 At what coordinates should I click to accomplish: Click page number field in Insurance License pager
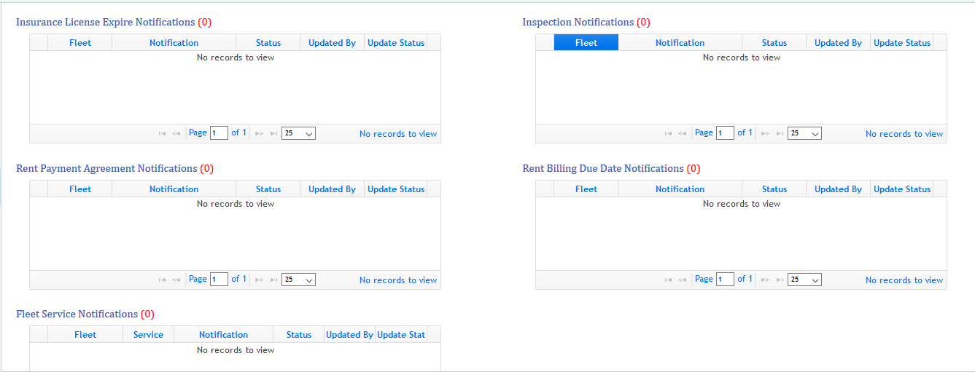point(219,133)
